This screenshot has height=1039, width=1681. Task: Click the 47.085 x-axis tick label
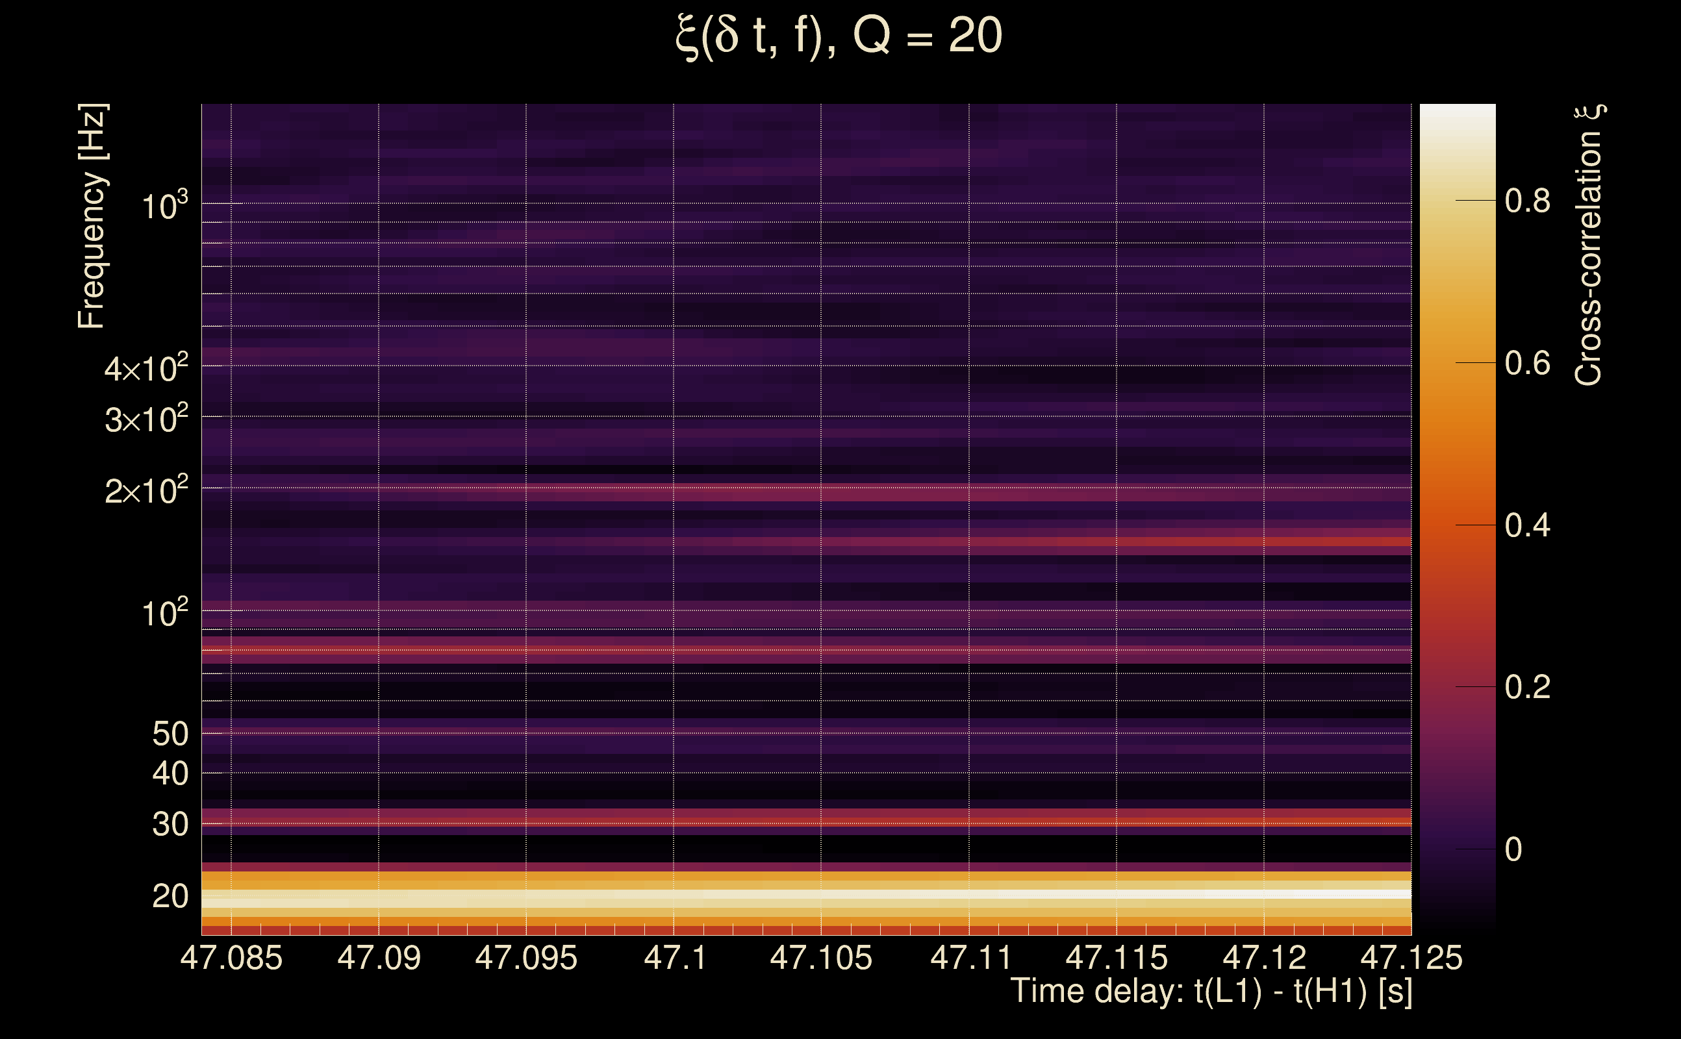231,958
